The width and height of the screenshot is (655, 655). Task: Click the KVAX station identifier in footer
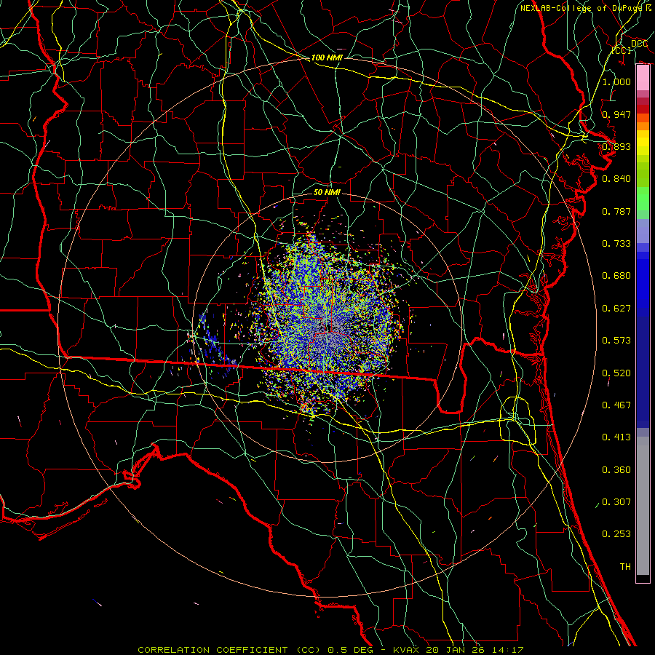407,650
